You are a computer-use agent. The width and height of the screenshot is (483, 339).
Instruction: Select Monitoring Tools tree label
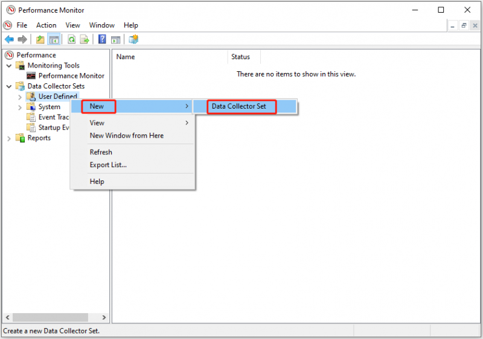(54, 65)
